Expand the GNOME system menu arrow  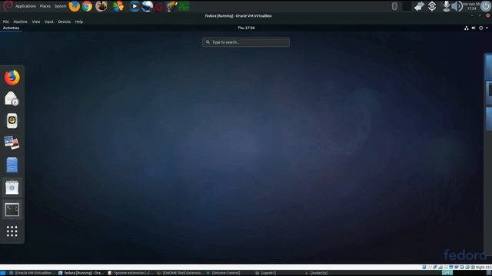pyautogui.click(x=487, y=28)
